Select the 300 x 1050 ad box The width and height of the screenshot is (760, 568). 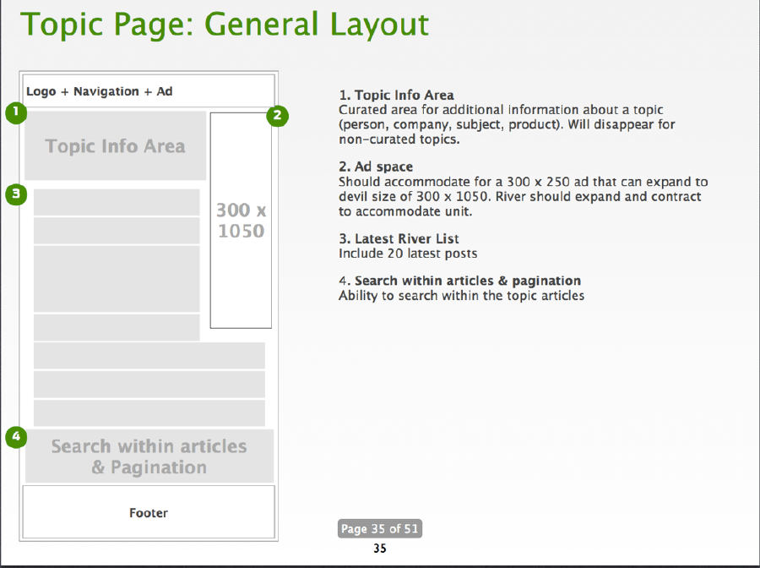(x=241, y=220)
